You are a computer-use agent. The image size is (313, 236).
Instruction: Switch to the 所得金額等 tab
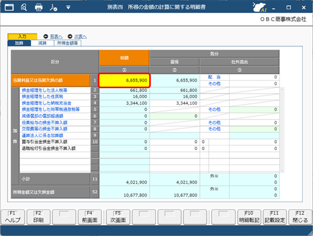[68, 43]
